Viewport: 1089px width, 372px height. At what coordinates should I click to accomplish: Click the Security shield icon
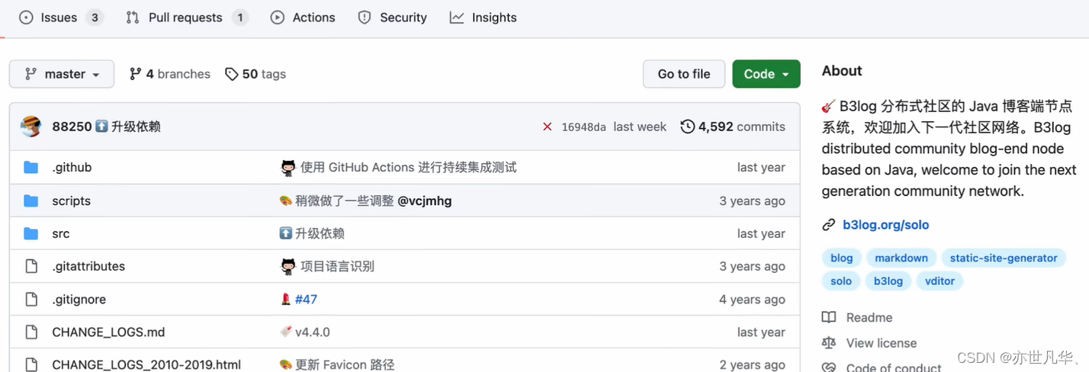(x=365, y=18)
